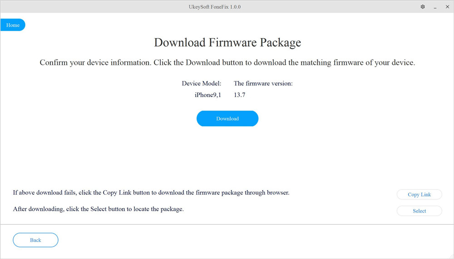
Task: Click the UkeySoft FoneFix 1.0.0 window title
Action: click(227, 7)
